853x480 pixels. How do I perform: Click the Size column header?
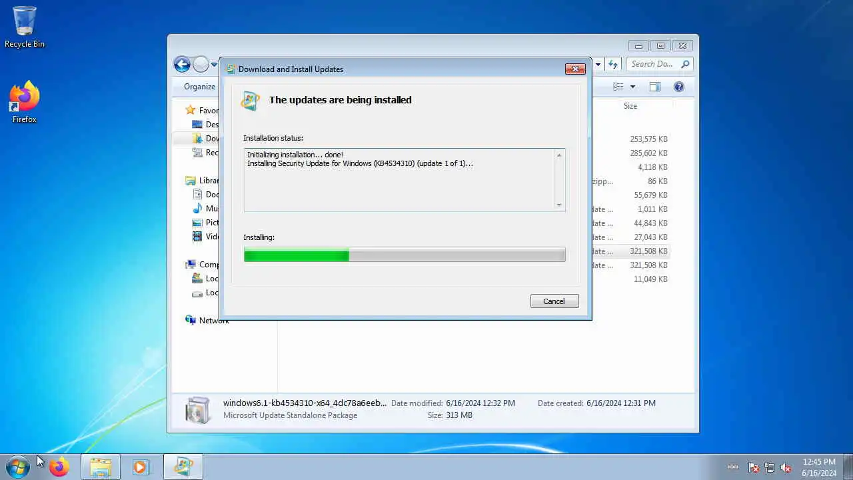tap(630, 106)
